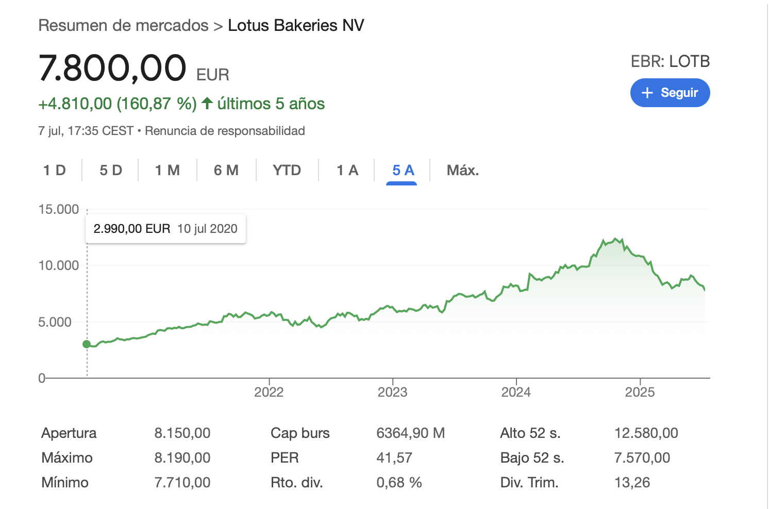Click the 15.000 y-axis label
Viewport: 769px width, 509px height.
tap(59, 209)
